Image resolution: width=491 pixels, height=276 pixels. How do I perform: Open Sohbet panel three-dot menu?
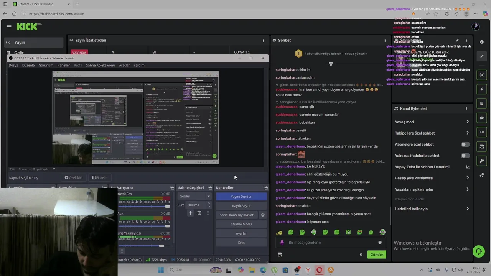pyautogui.click(x=385, y=40)
